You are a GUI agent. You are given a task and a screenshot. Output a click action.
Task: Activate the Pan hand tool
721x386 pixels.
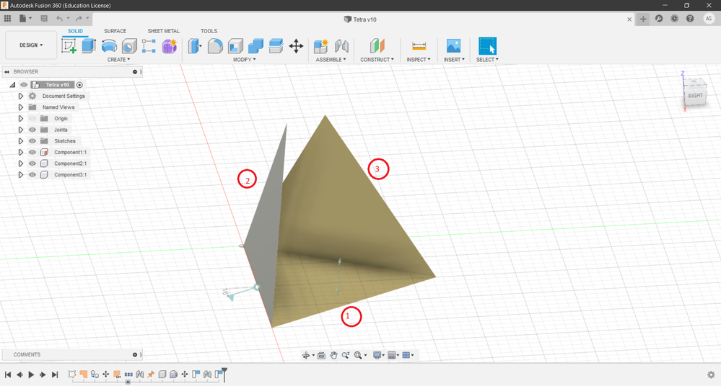(334, 355)
